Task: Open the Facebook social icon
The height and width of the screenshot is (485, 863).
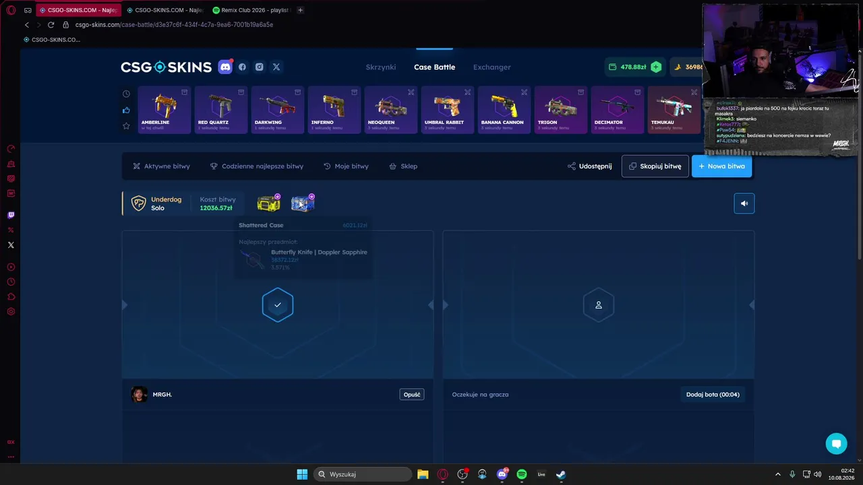Action: point(242,67)
